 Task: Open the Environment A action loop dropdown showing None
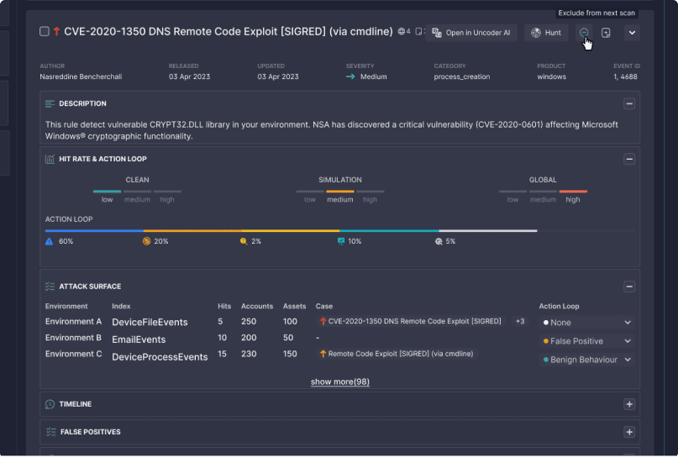pyautogui.click(x=586, y=322)
